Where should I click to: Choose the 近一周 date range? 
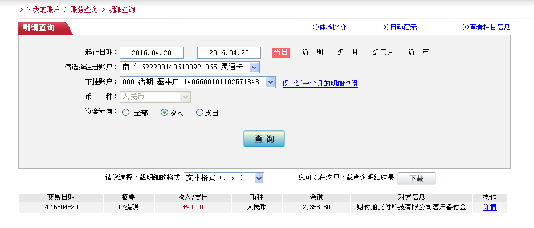[x=312, y=52]
